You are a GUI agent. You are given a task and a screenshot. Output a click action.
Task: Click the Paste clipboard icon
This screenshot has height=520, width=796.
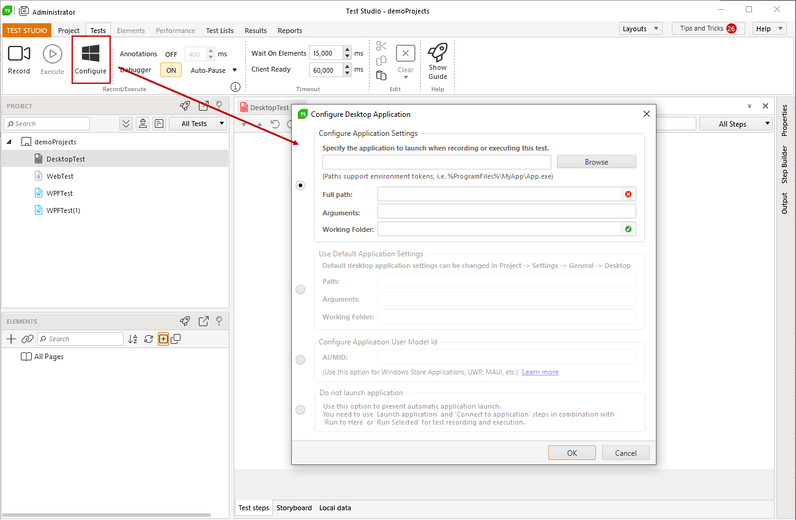click(x=381, y=75)
